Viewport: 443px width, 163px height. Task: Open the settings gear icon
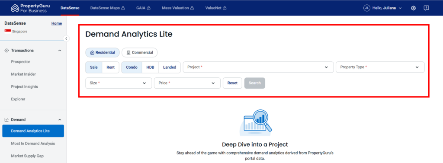pyautogui.click(x=413, y=8)
